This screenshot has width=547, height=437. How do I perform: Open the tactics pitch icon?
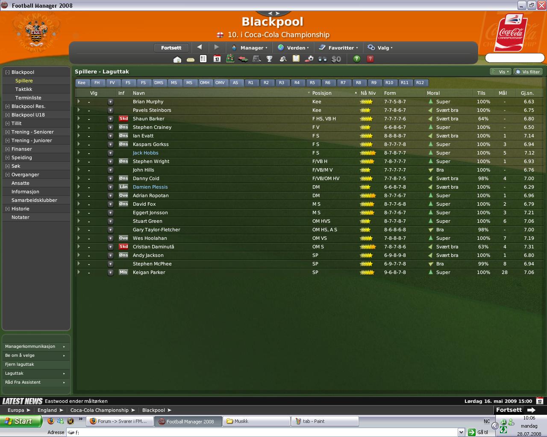(230, 59)
